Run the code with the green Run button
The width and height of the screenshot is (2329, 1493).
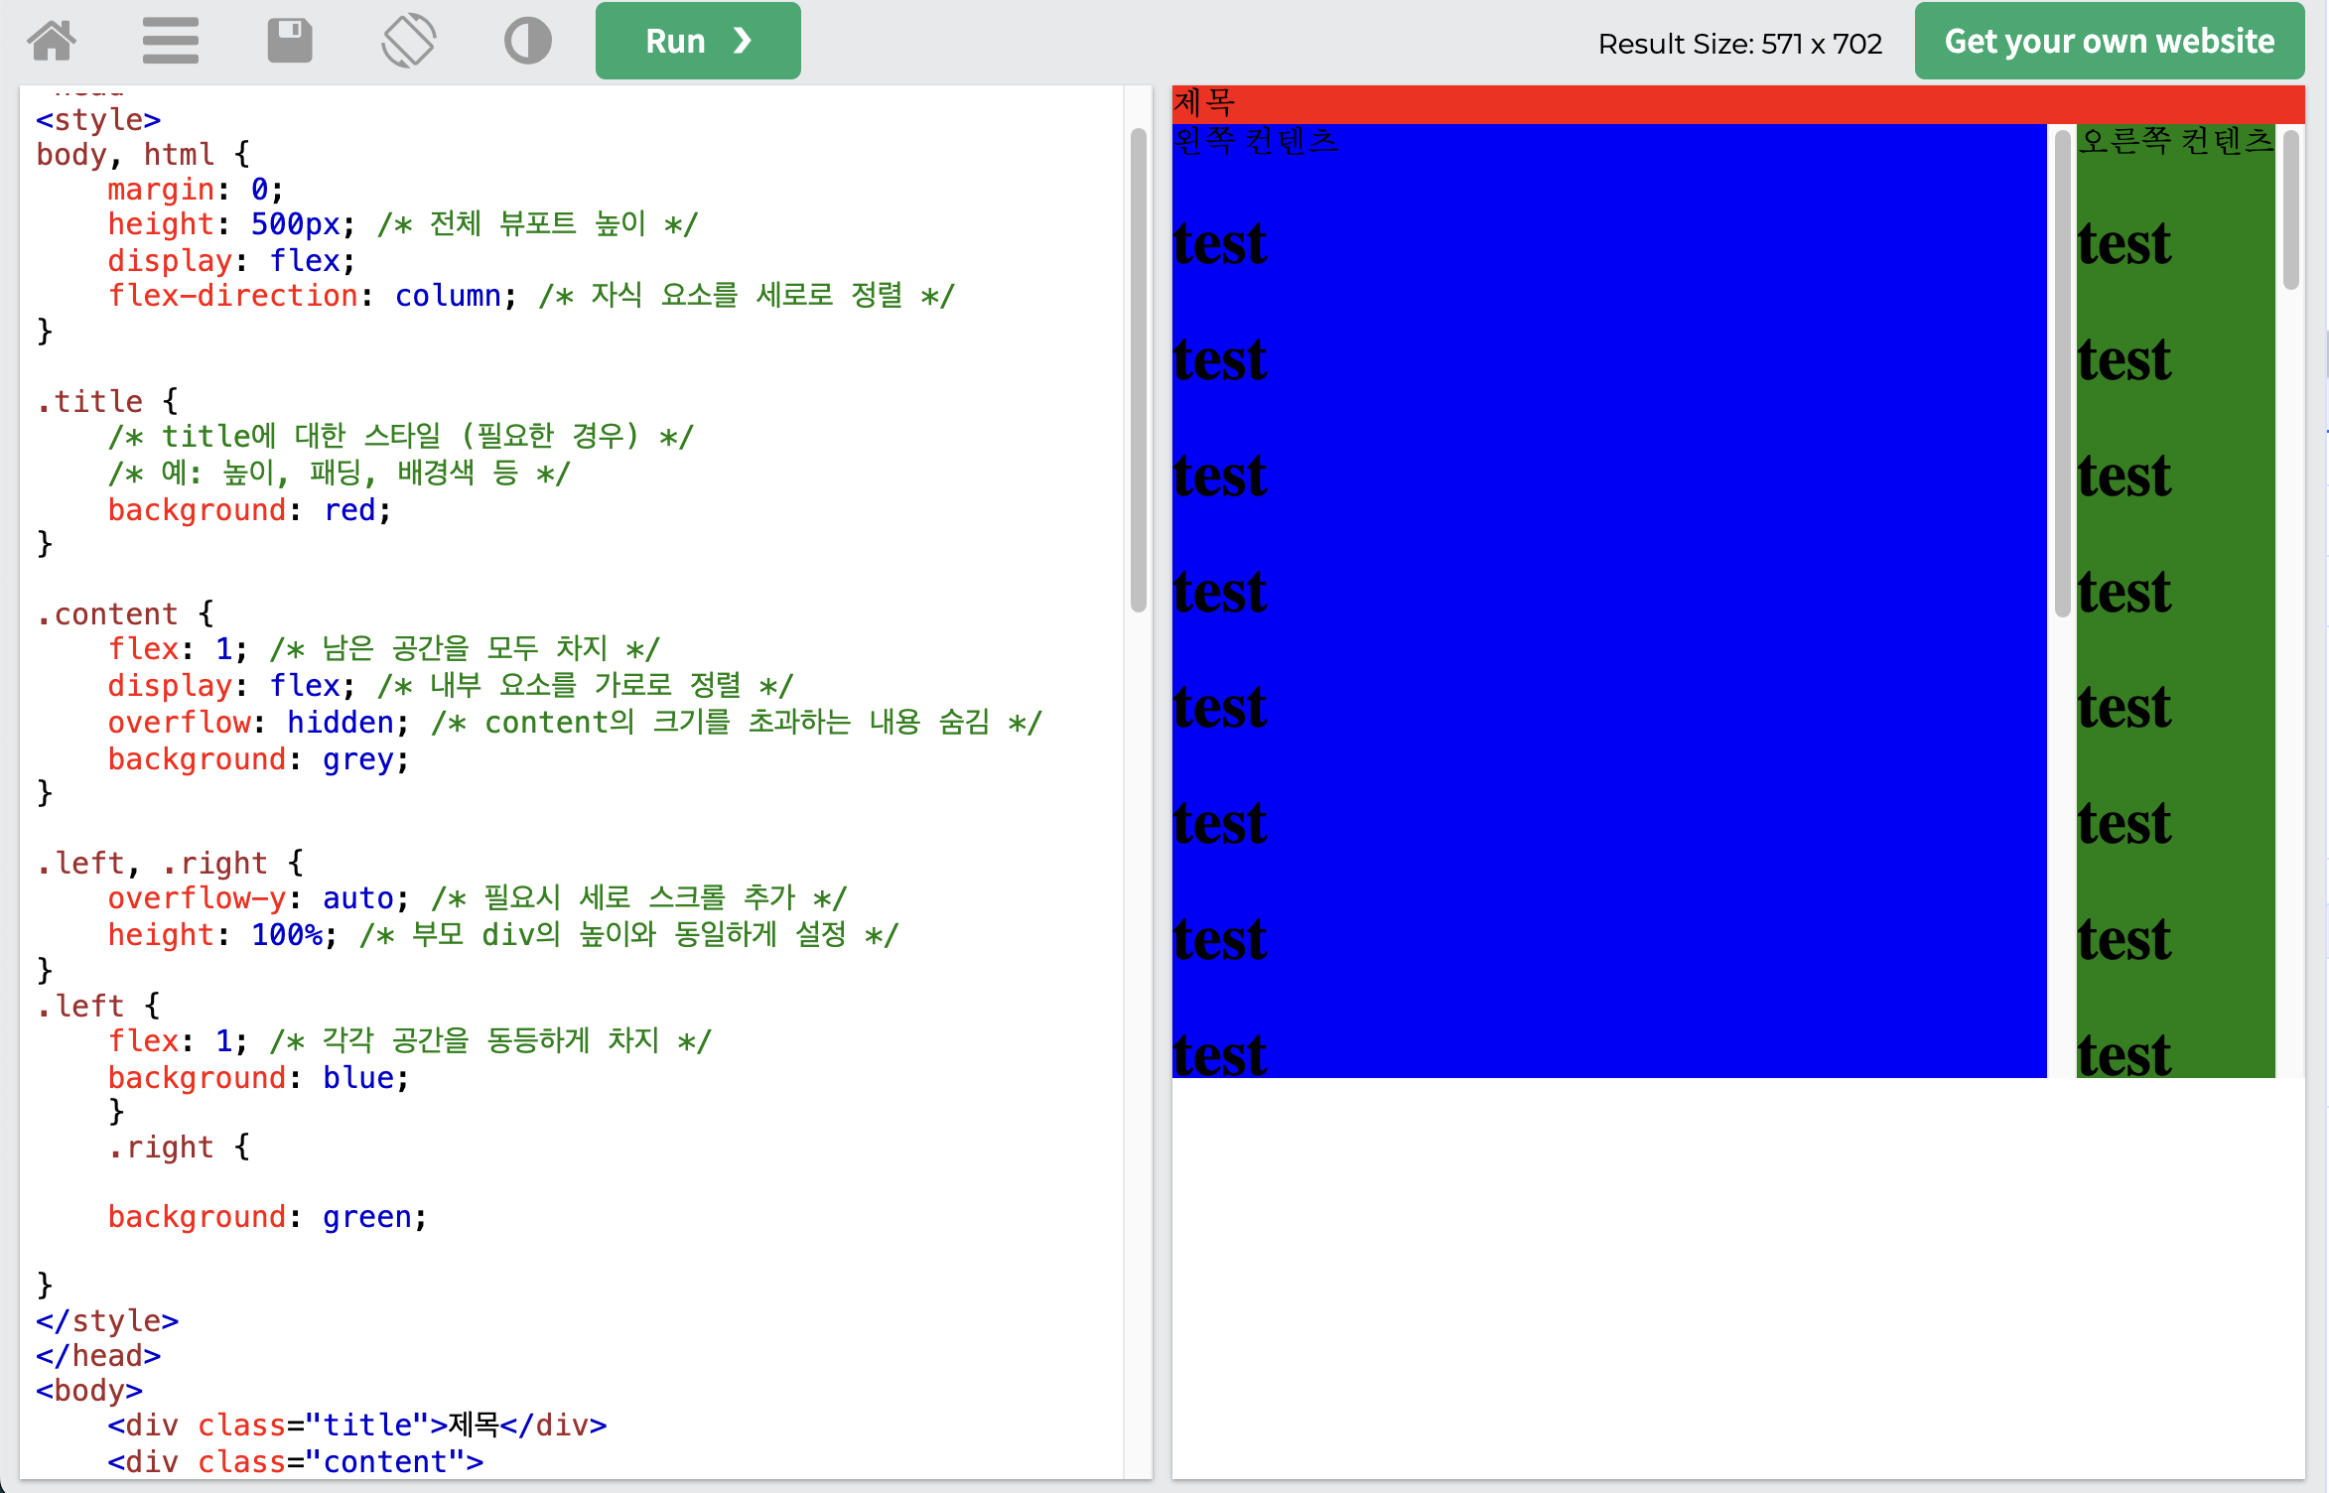698,41
